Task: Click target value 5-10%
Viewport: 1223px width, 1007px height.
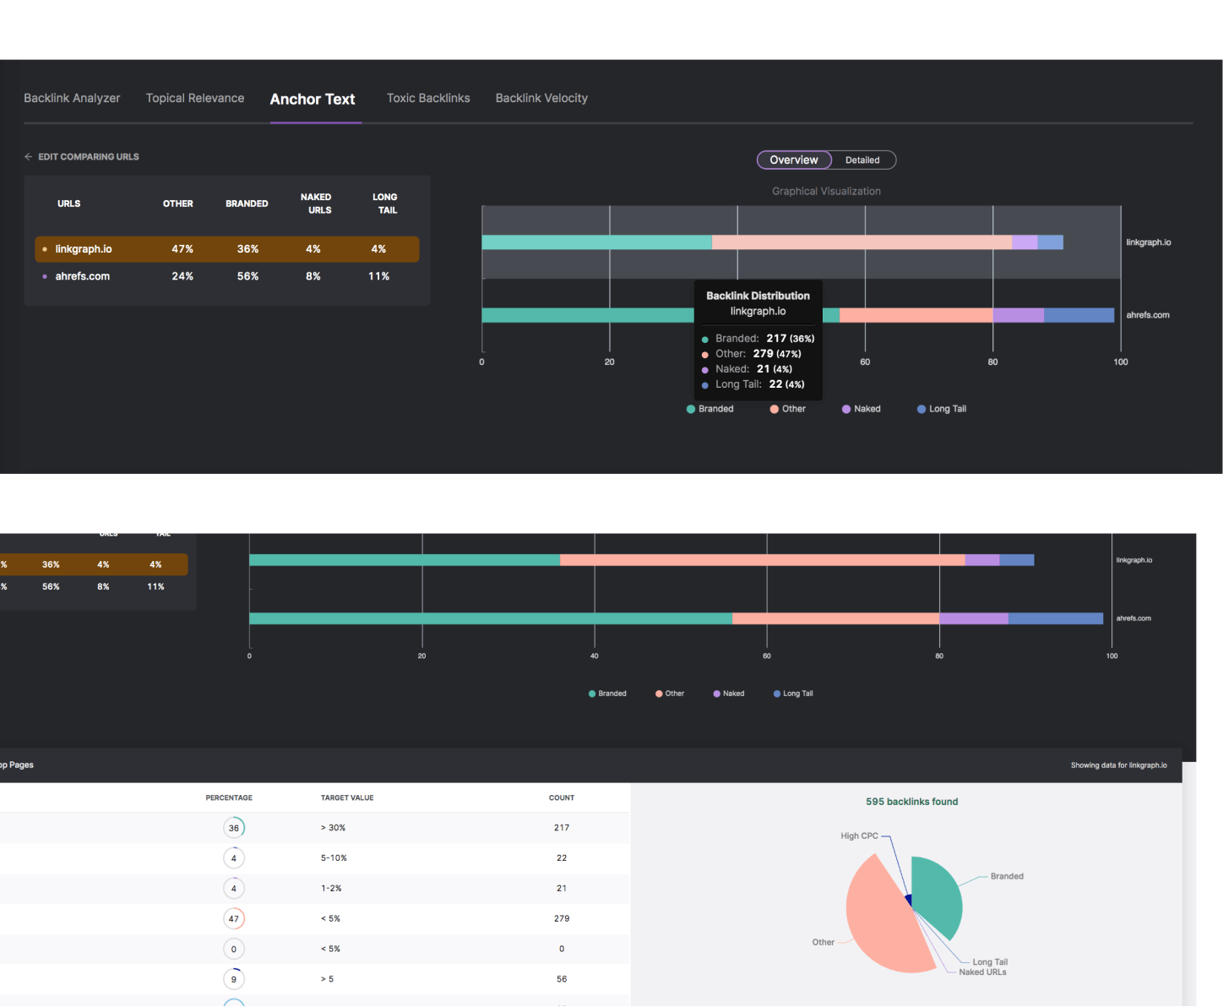Action: pos(334,858)
